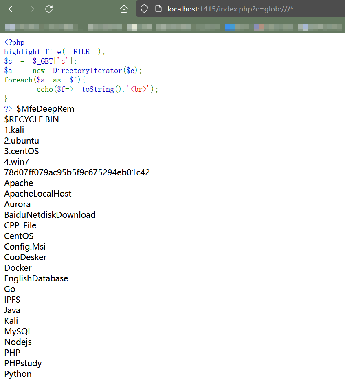
Task: Click the blue-icon bookmark on the bookmarks bar
Action: (229, 27)
